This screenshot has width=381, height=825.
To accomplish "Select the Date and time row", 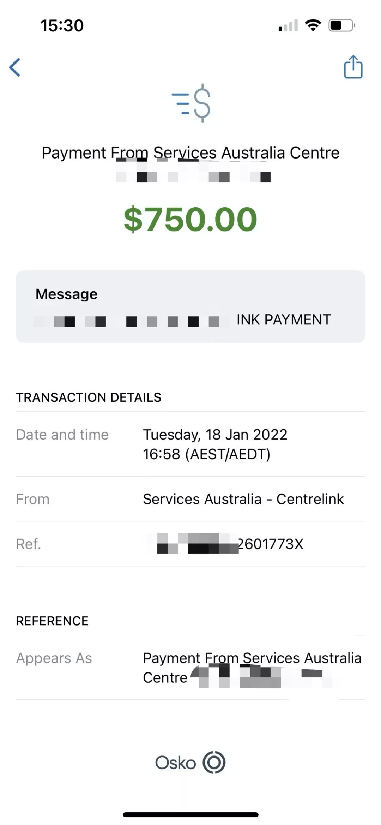I will [190, 444].
